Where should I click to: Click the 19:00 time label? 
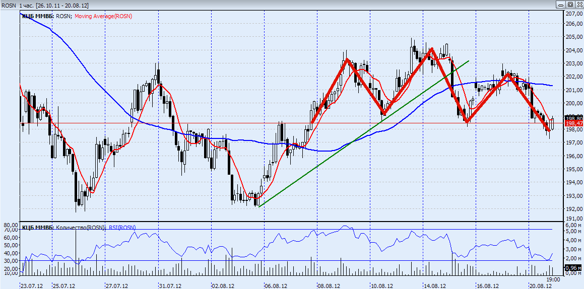[x=553, y=279]
